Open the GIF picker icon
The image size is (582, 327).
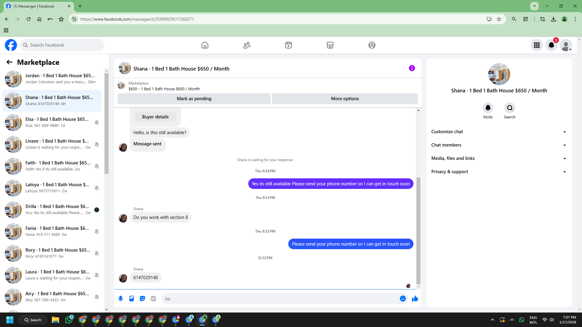click(153, 299)
